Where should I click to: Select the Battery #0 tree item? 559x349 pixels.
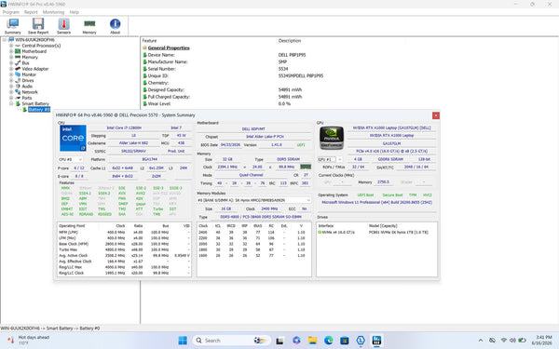39,109
